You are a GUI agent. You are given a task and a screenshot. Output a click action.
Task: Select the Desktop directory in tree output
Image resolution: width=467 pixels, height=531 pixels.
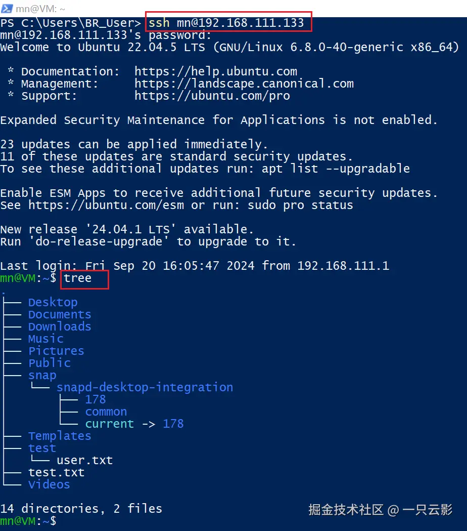coord(53,302)
